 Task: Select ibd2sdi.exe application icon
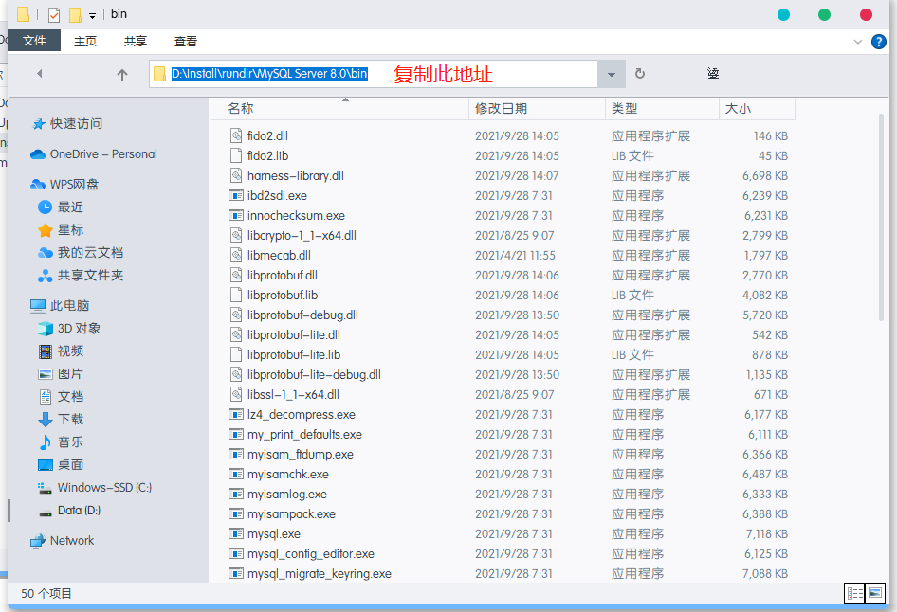pos(236,195)
